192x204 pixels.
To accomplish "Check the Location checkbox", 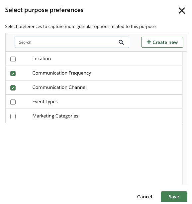I will pos(13,59).
